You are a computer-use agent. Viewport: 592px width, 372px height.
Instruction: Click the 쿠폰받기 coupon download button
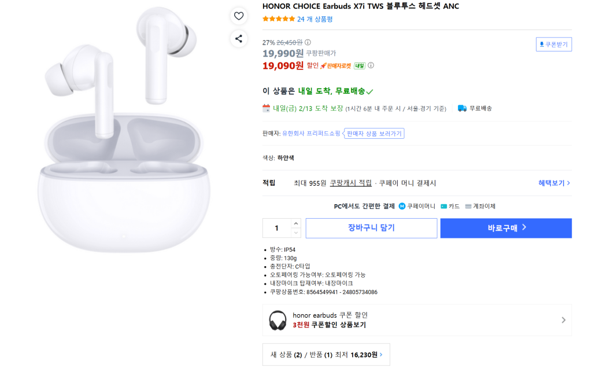point(553,45)
